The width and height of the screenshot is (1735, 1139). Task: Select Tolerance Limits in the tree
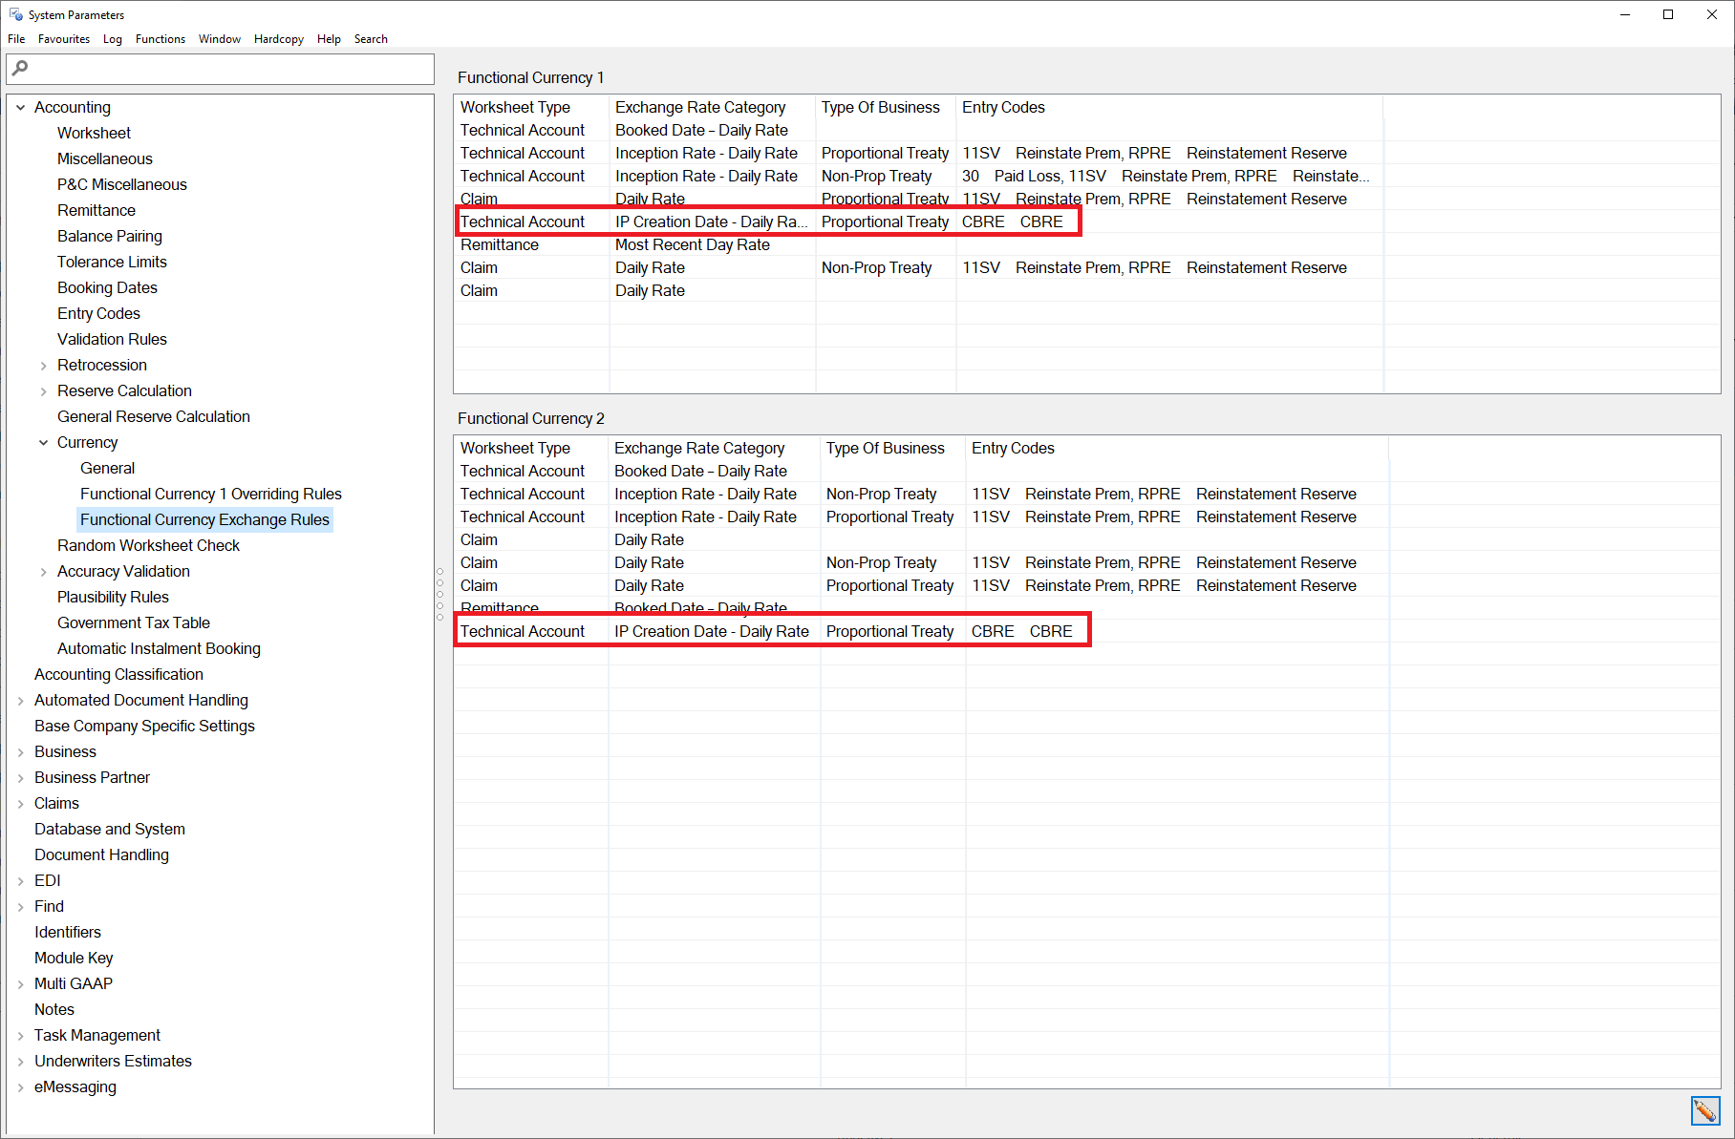click(x=112, y=262)
